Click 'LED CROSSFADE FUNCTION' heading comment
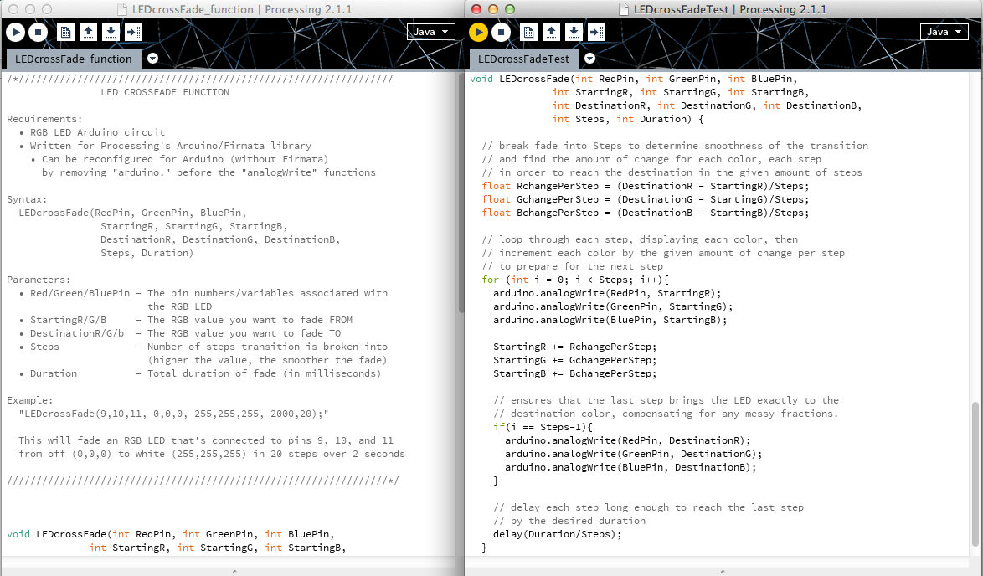 165,92
